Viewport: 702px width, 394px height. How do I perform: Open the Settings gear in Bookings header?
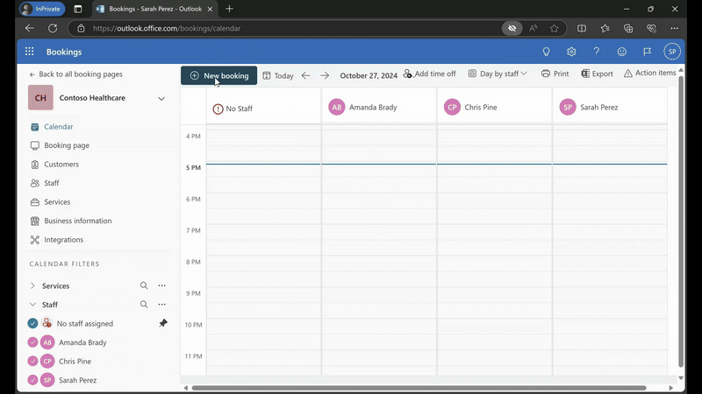[571, 52]
